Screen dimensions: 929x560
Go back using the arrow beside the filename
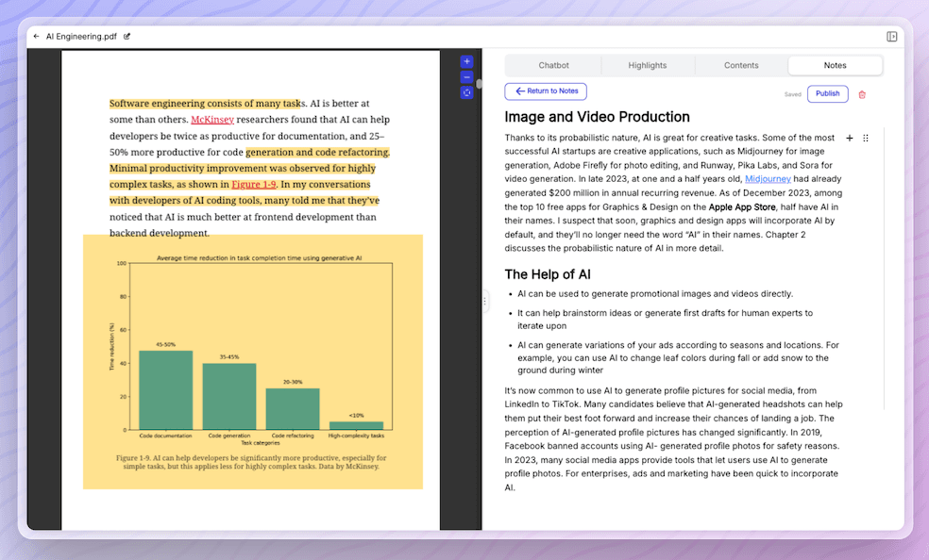(x=35, y=36)
